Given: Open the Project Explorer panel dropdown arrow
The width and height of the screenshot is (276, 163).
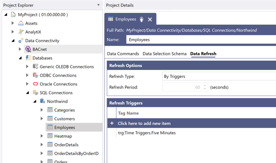Looking at the screenshot, I should 98,5.
